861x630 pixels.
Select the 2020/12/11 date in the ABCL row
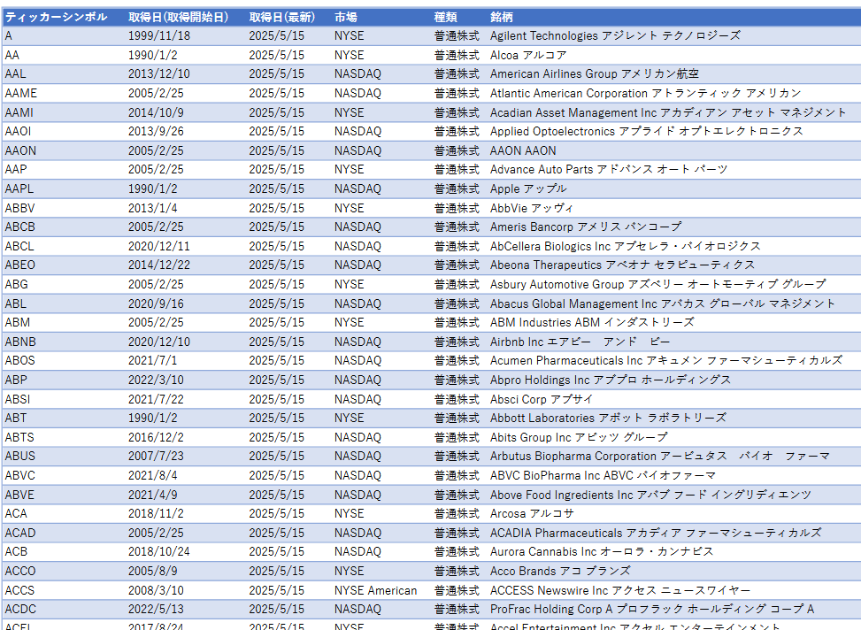(159, 246)
